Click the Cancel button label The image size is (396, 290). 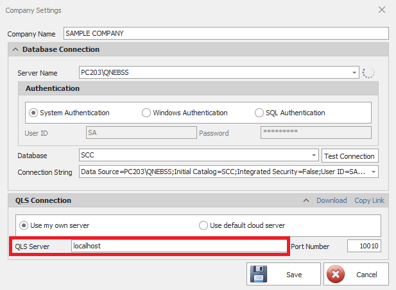[x=366, y=275]
